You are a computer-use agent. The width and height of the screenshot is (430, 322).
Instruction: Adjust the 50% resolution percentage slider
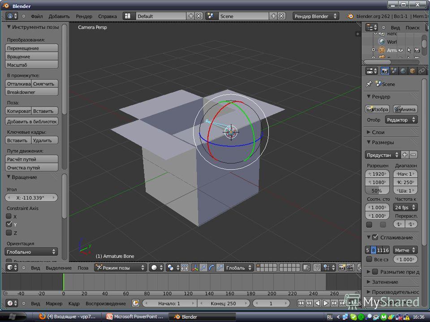(377, 191)
